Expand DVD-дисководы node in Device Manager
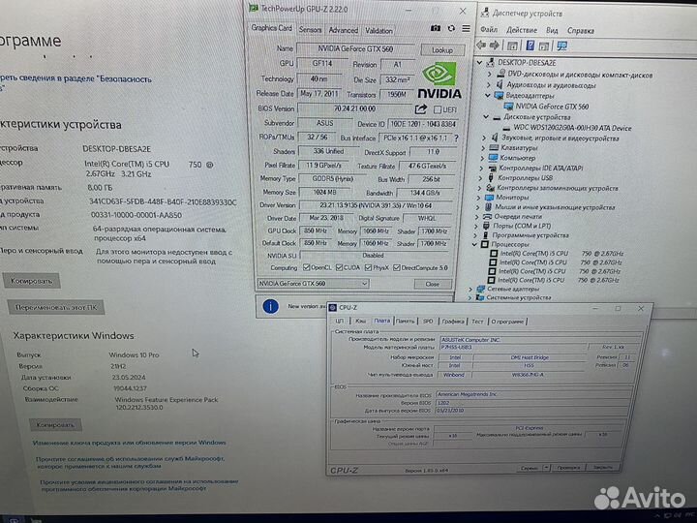Viewport: 697px width, 523px height. (x=490, y=74)
